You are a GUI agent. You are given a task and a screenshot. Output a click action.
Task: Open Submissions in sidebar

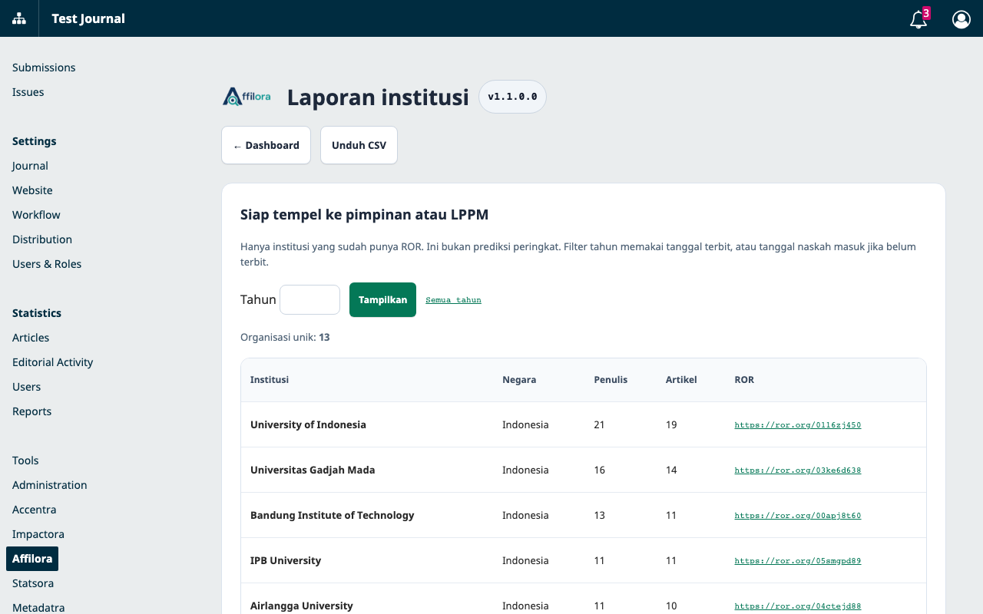(44, 68)
